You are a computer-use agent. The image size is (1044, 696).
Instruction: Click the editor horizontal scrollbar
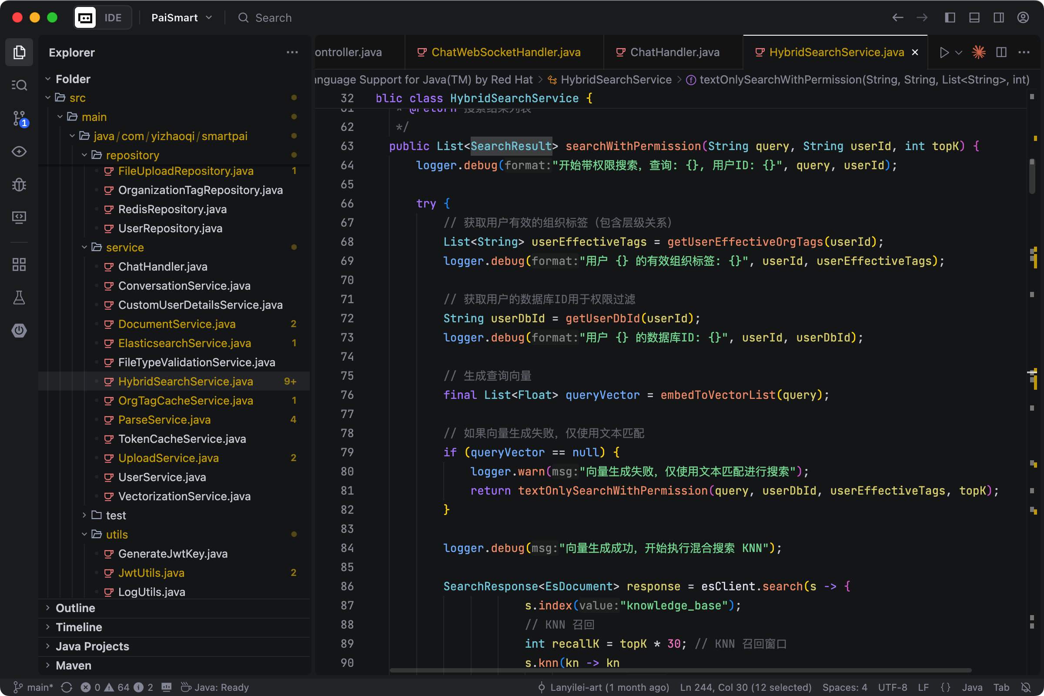pyautogui.click(x=680, y=670)
